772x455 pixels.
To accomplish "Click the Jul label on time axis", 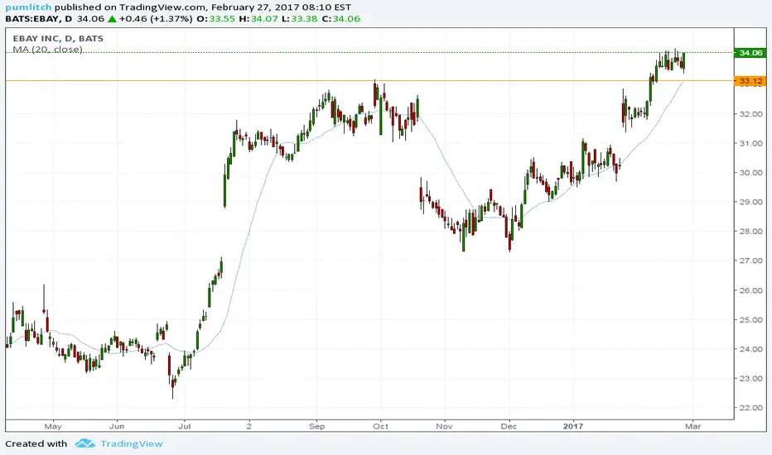I will (184, 427).
